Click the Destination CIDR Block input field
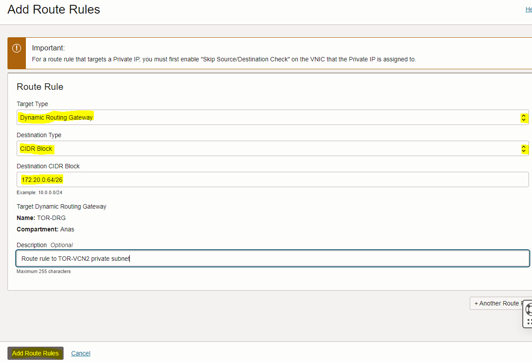 [x=272, y=180]
